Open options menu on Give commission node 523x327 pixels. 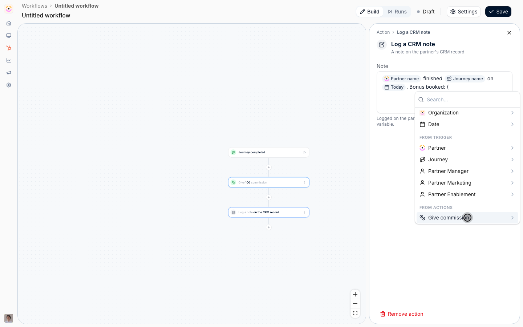click(x=304, y=182)
